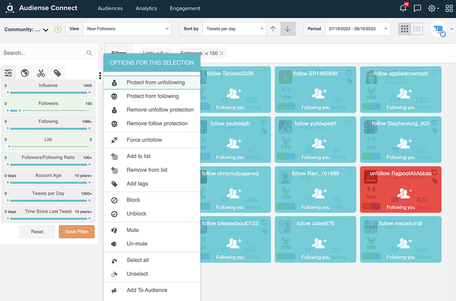456x301 pixels.
Task: Toggle the checkbox on youbeeph card
Action: pos(264,122)
